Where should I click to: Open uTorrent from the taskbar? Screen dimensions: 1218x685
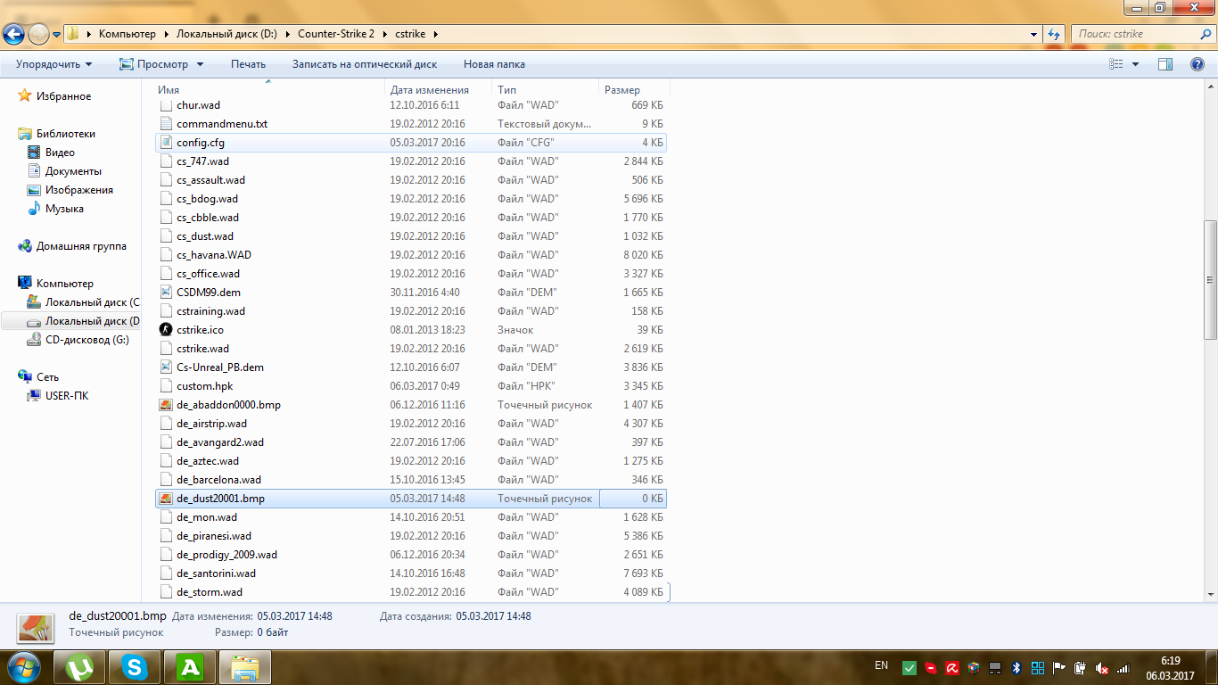(x=80, y=667)
